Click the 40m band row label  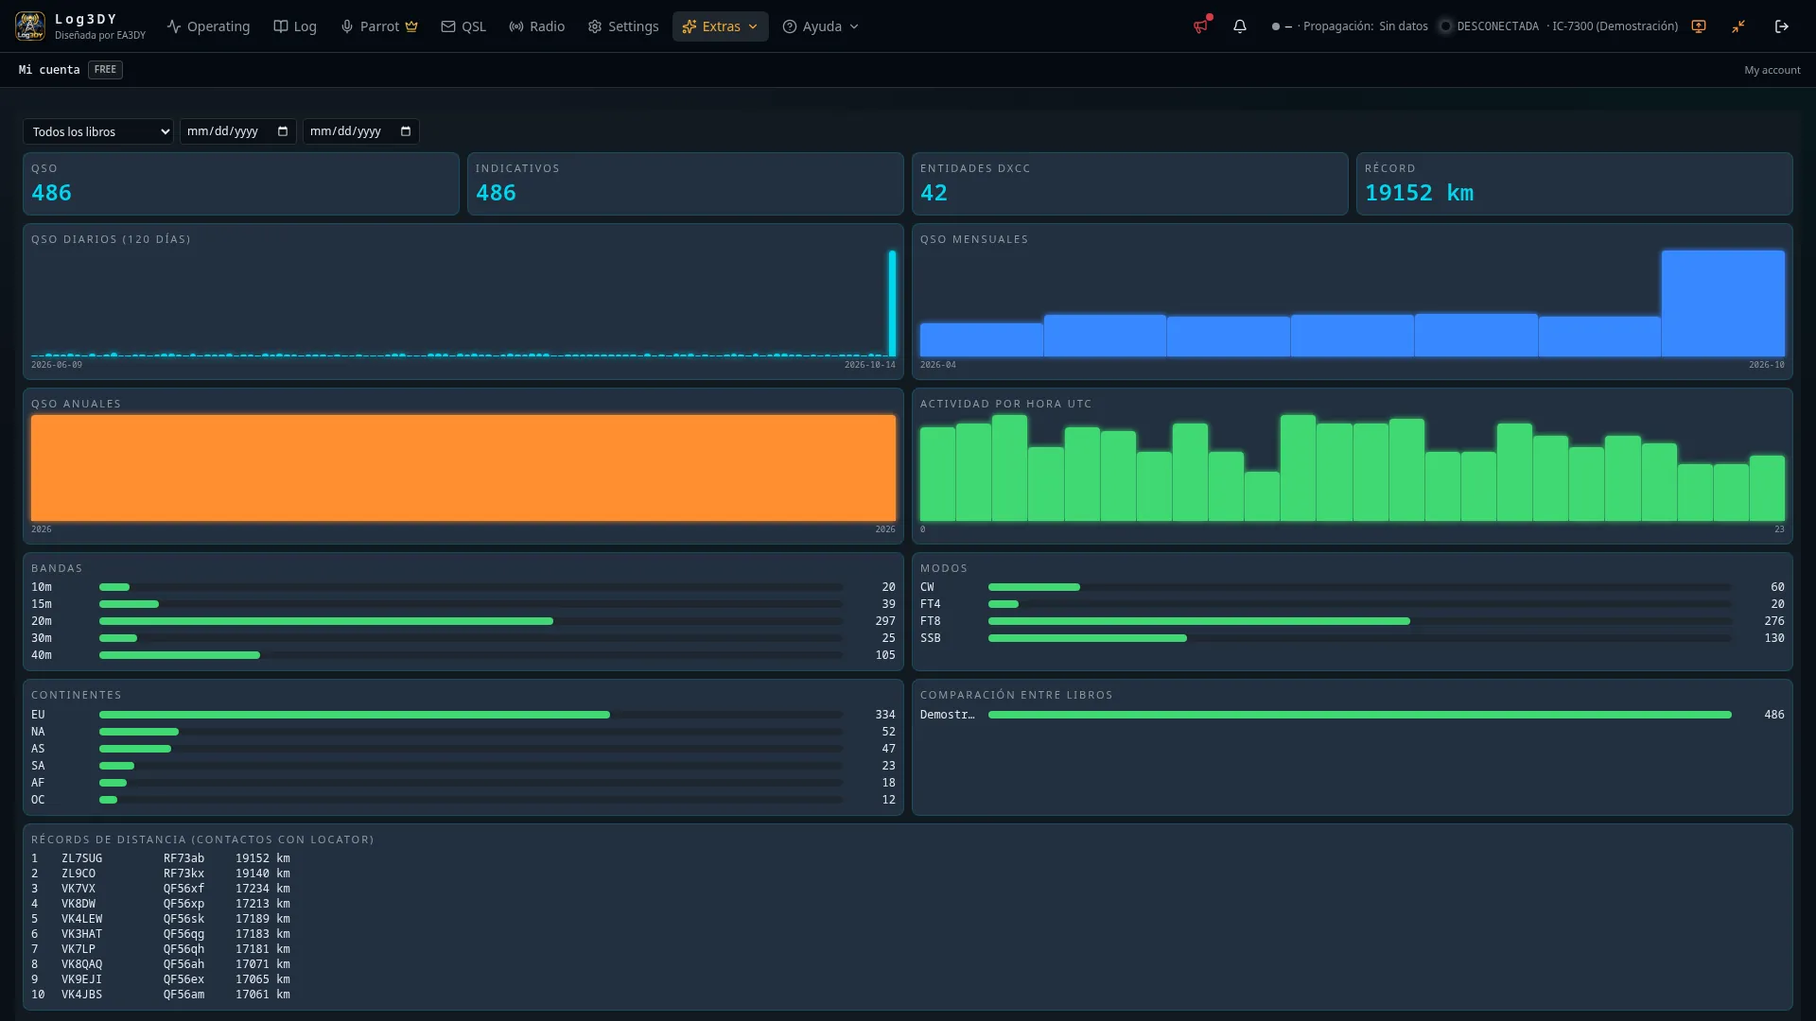pos(42,655)
